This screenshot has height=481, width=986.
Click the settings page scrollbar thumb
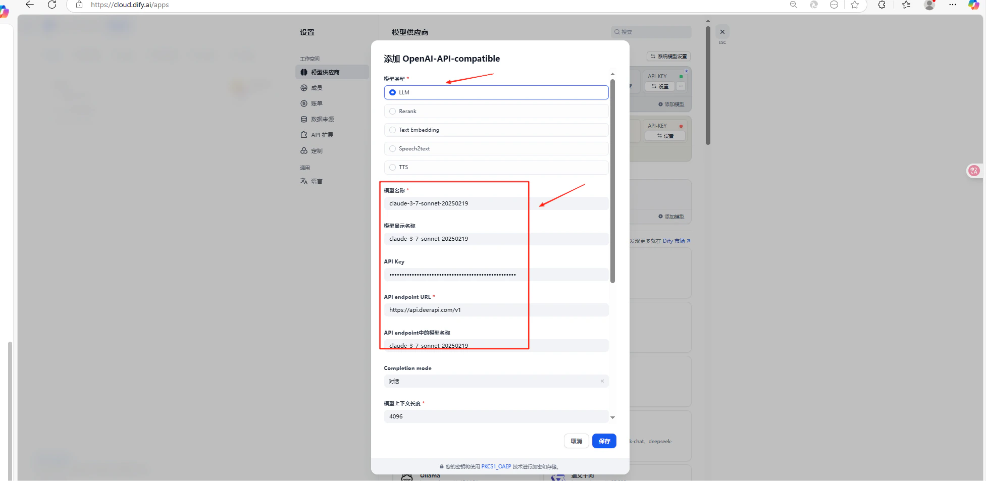708,85
